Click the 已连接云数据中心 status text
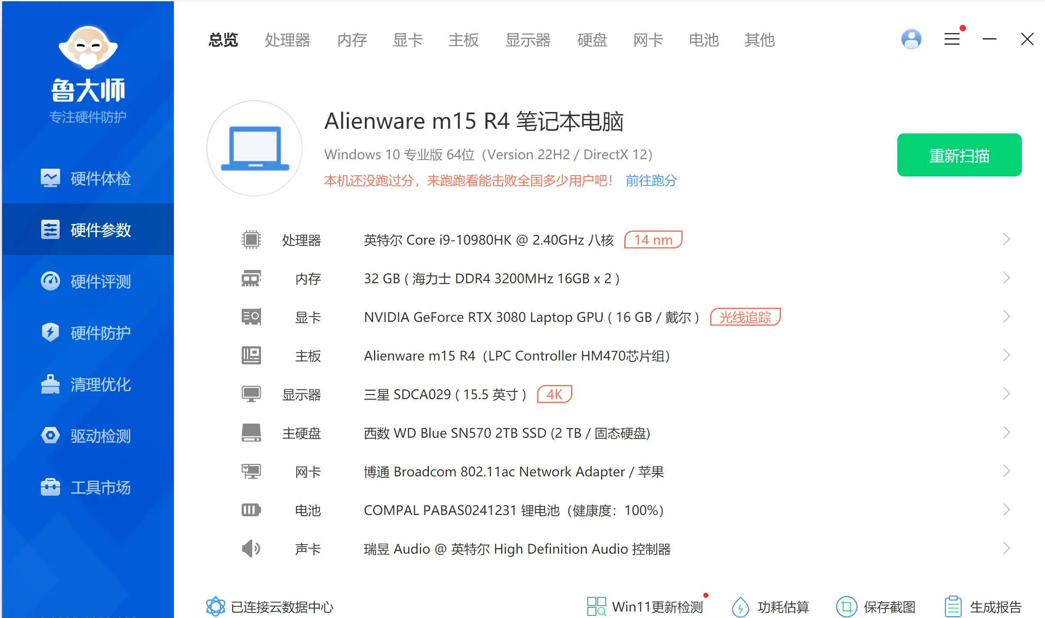 click(x=282, y=607)
